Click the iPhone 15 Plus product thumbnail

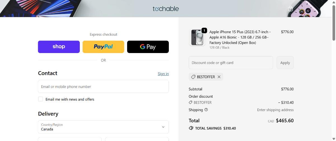point(197,37)
